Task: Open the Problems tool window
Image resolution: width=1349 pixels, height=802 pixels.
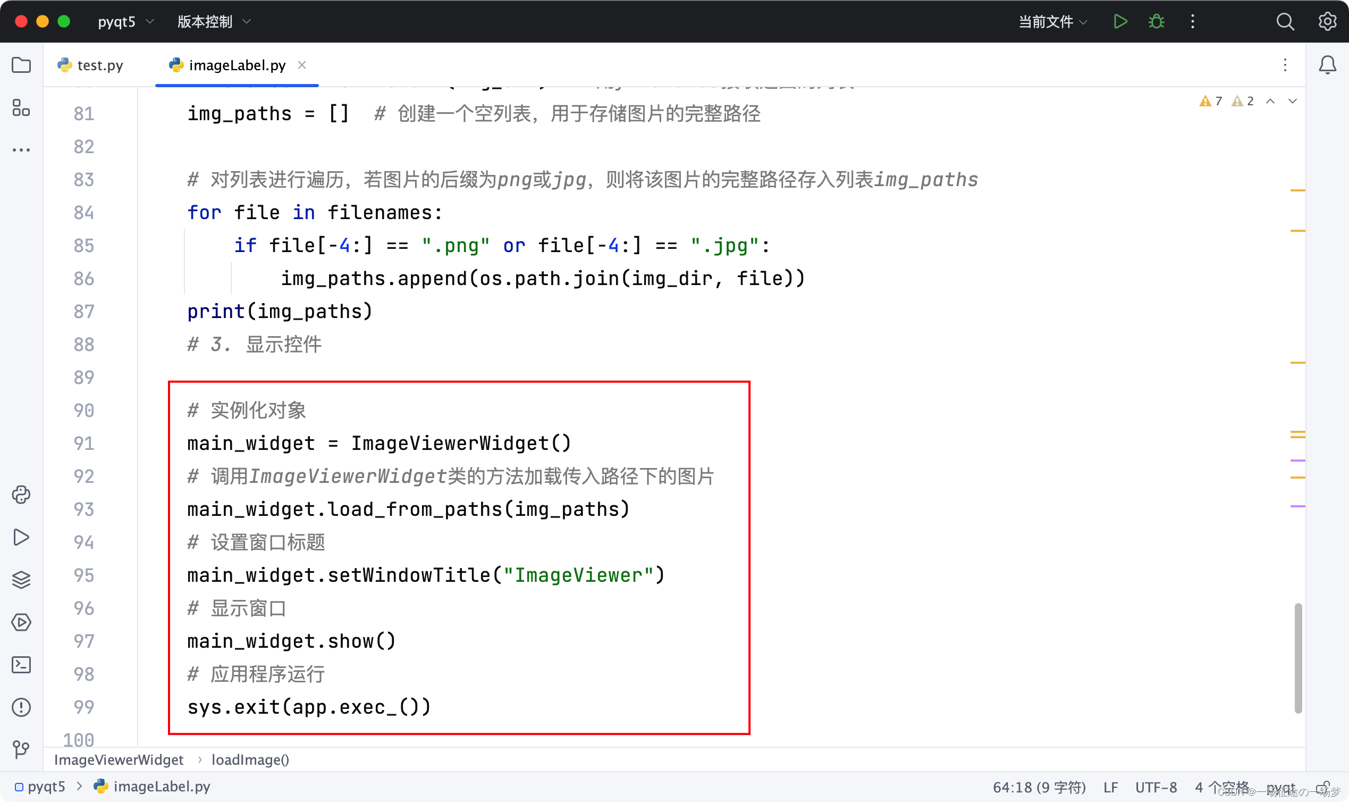Action: [21, 707]
